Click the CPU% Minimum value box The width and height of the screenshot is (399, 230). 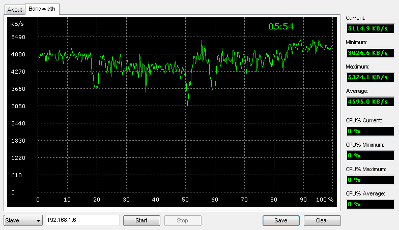pos(370,155)
